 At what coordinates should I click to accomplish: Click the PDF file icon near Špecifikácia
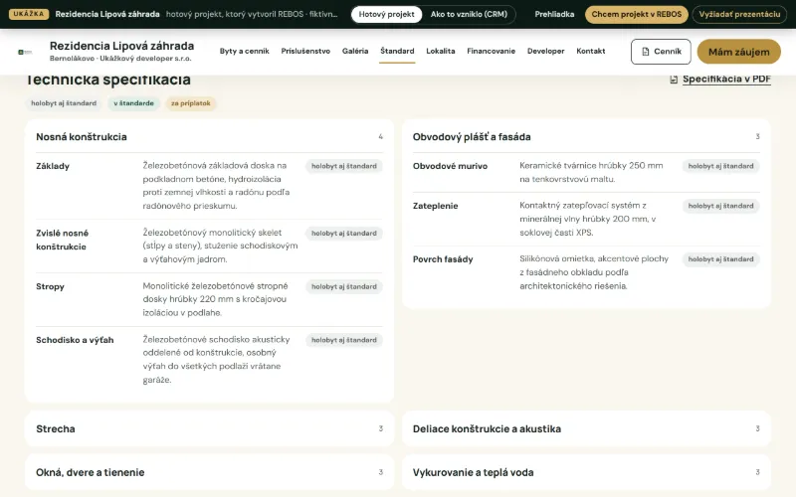coord(674,80)
